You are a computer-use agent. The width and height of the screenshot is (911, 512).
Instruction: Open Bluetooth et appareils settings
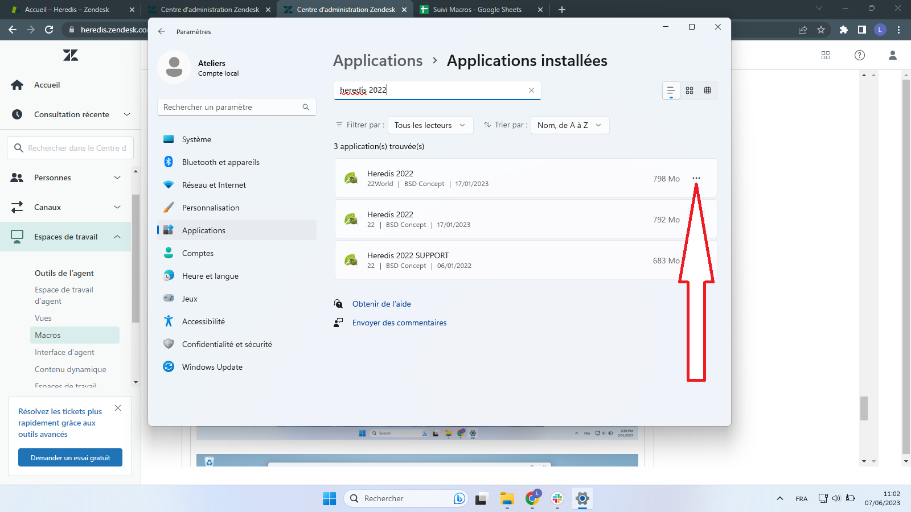(220, 162)
